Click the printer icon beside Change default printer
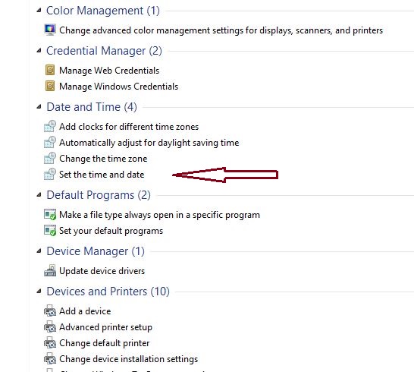The image size is (414, 372). click(50, 342)
